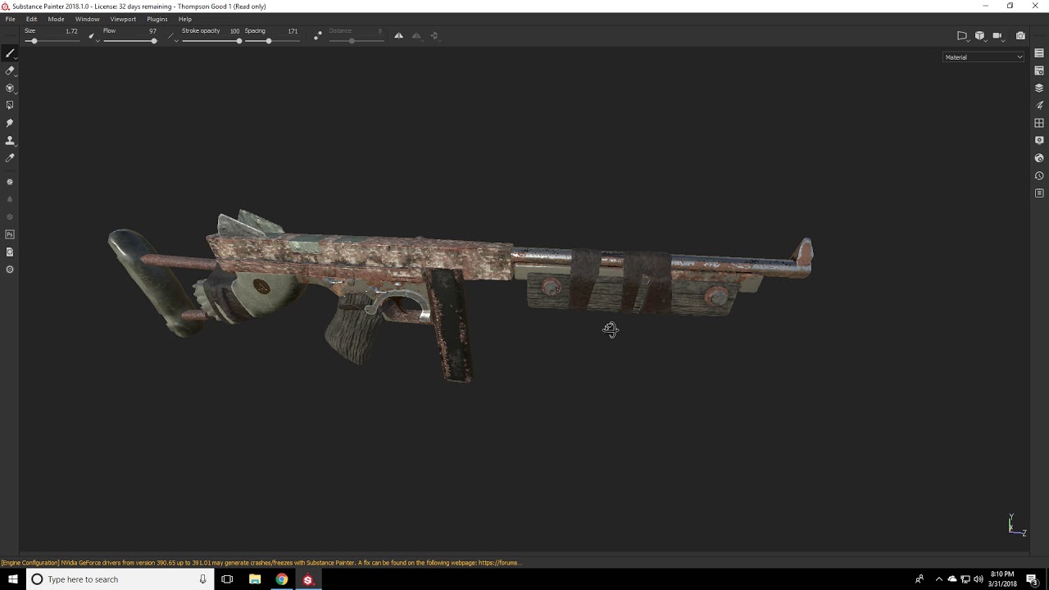Open the Substance Source icon at sidebar bottom
This screenshot has height=590, width=1049.
pos(10,270)
